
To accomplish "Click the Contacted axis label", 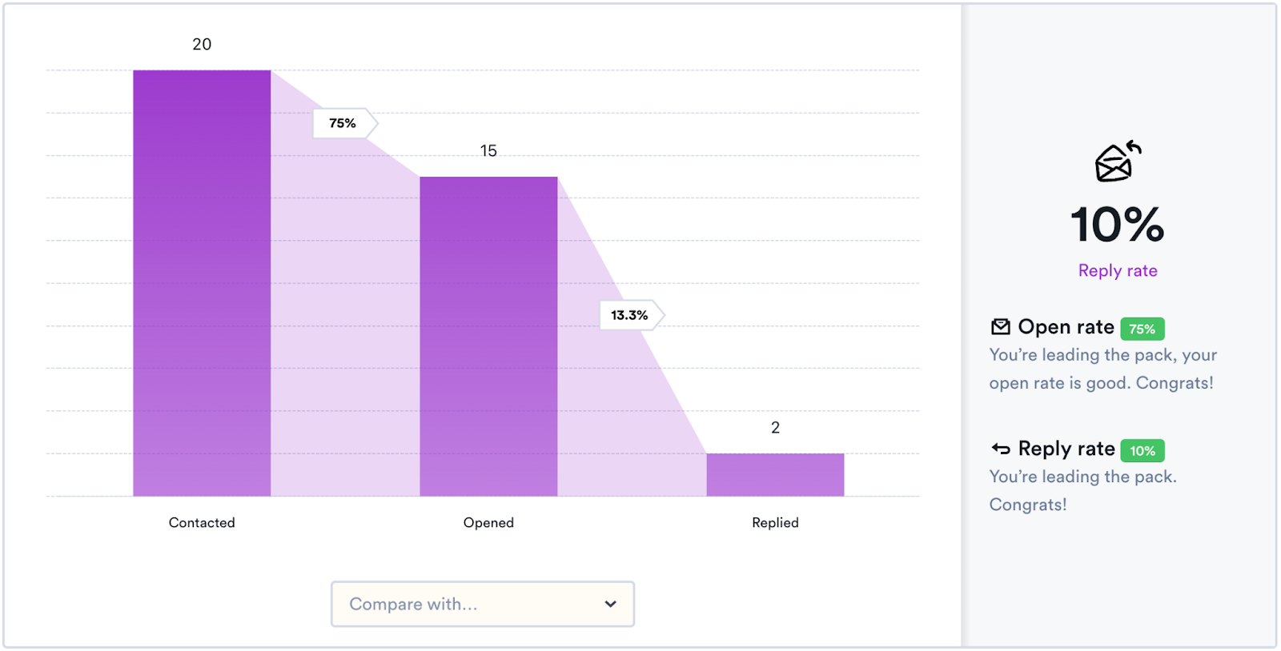I will click(x=201, y=522).
